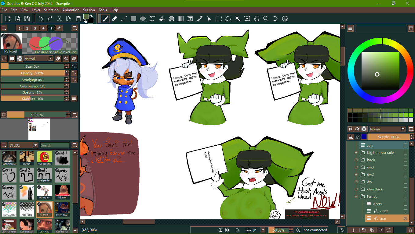Add a new layer group folder
Image resolution: width=415 pixels, height=234 pixels.
(363, 230)
